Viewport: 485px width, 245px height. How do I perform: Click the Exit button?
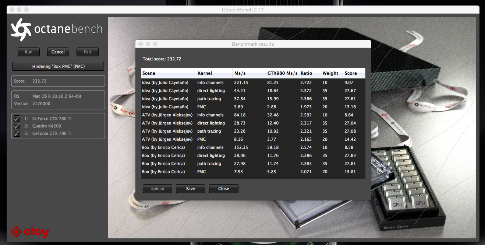pos(88,52)
